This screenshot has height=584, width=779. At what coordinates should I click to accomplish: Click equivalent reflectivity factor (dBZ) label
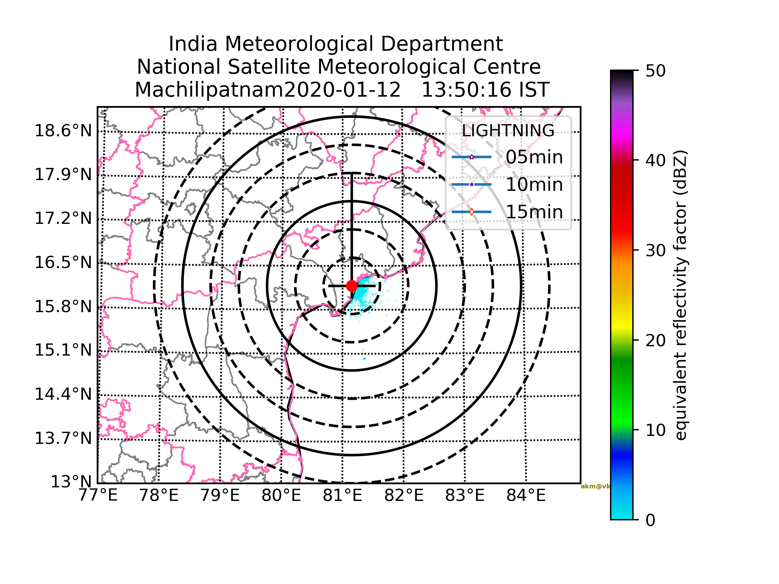click(x=681, y=295)
